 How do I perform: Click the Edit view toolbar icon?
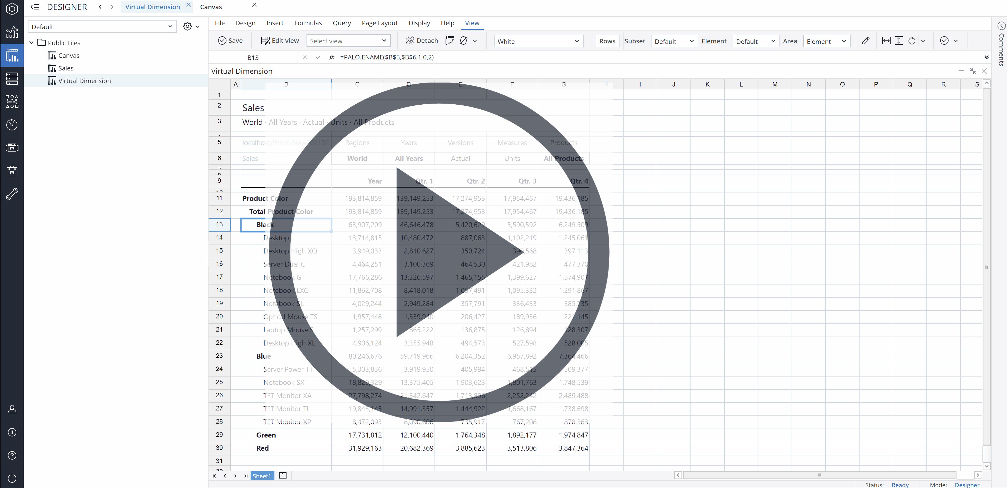265,40
